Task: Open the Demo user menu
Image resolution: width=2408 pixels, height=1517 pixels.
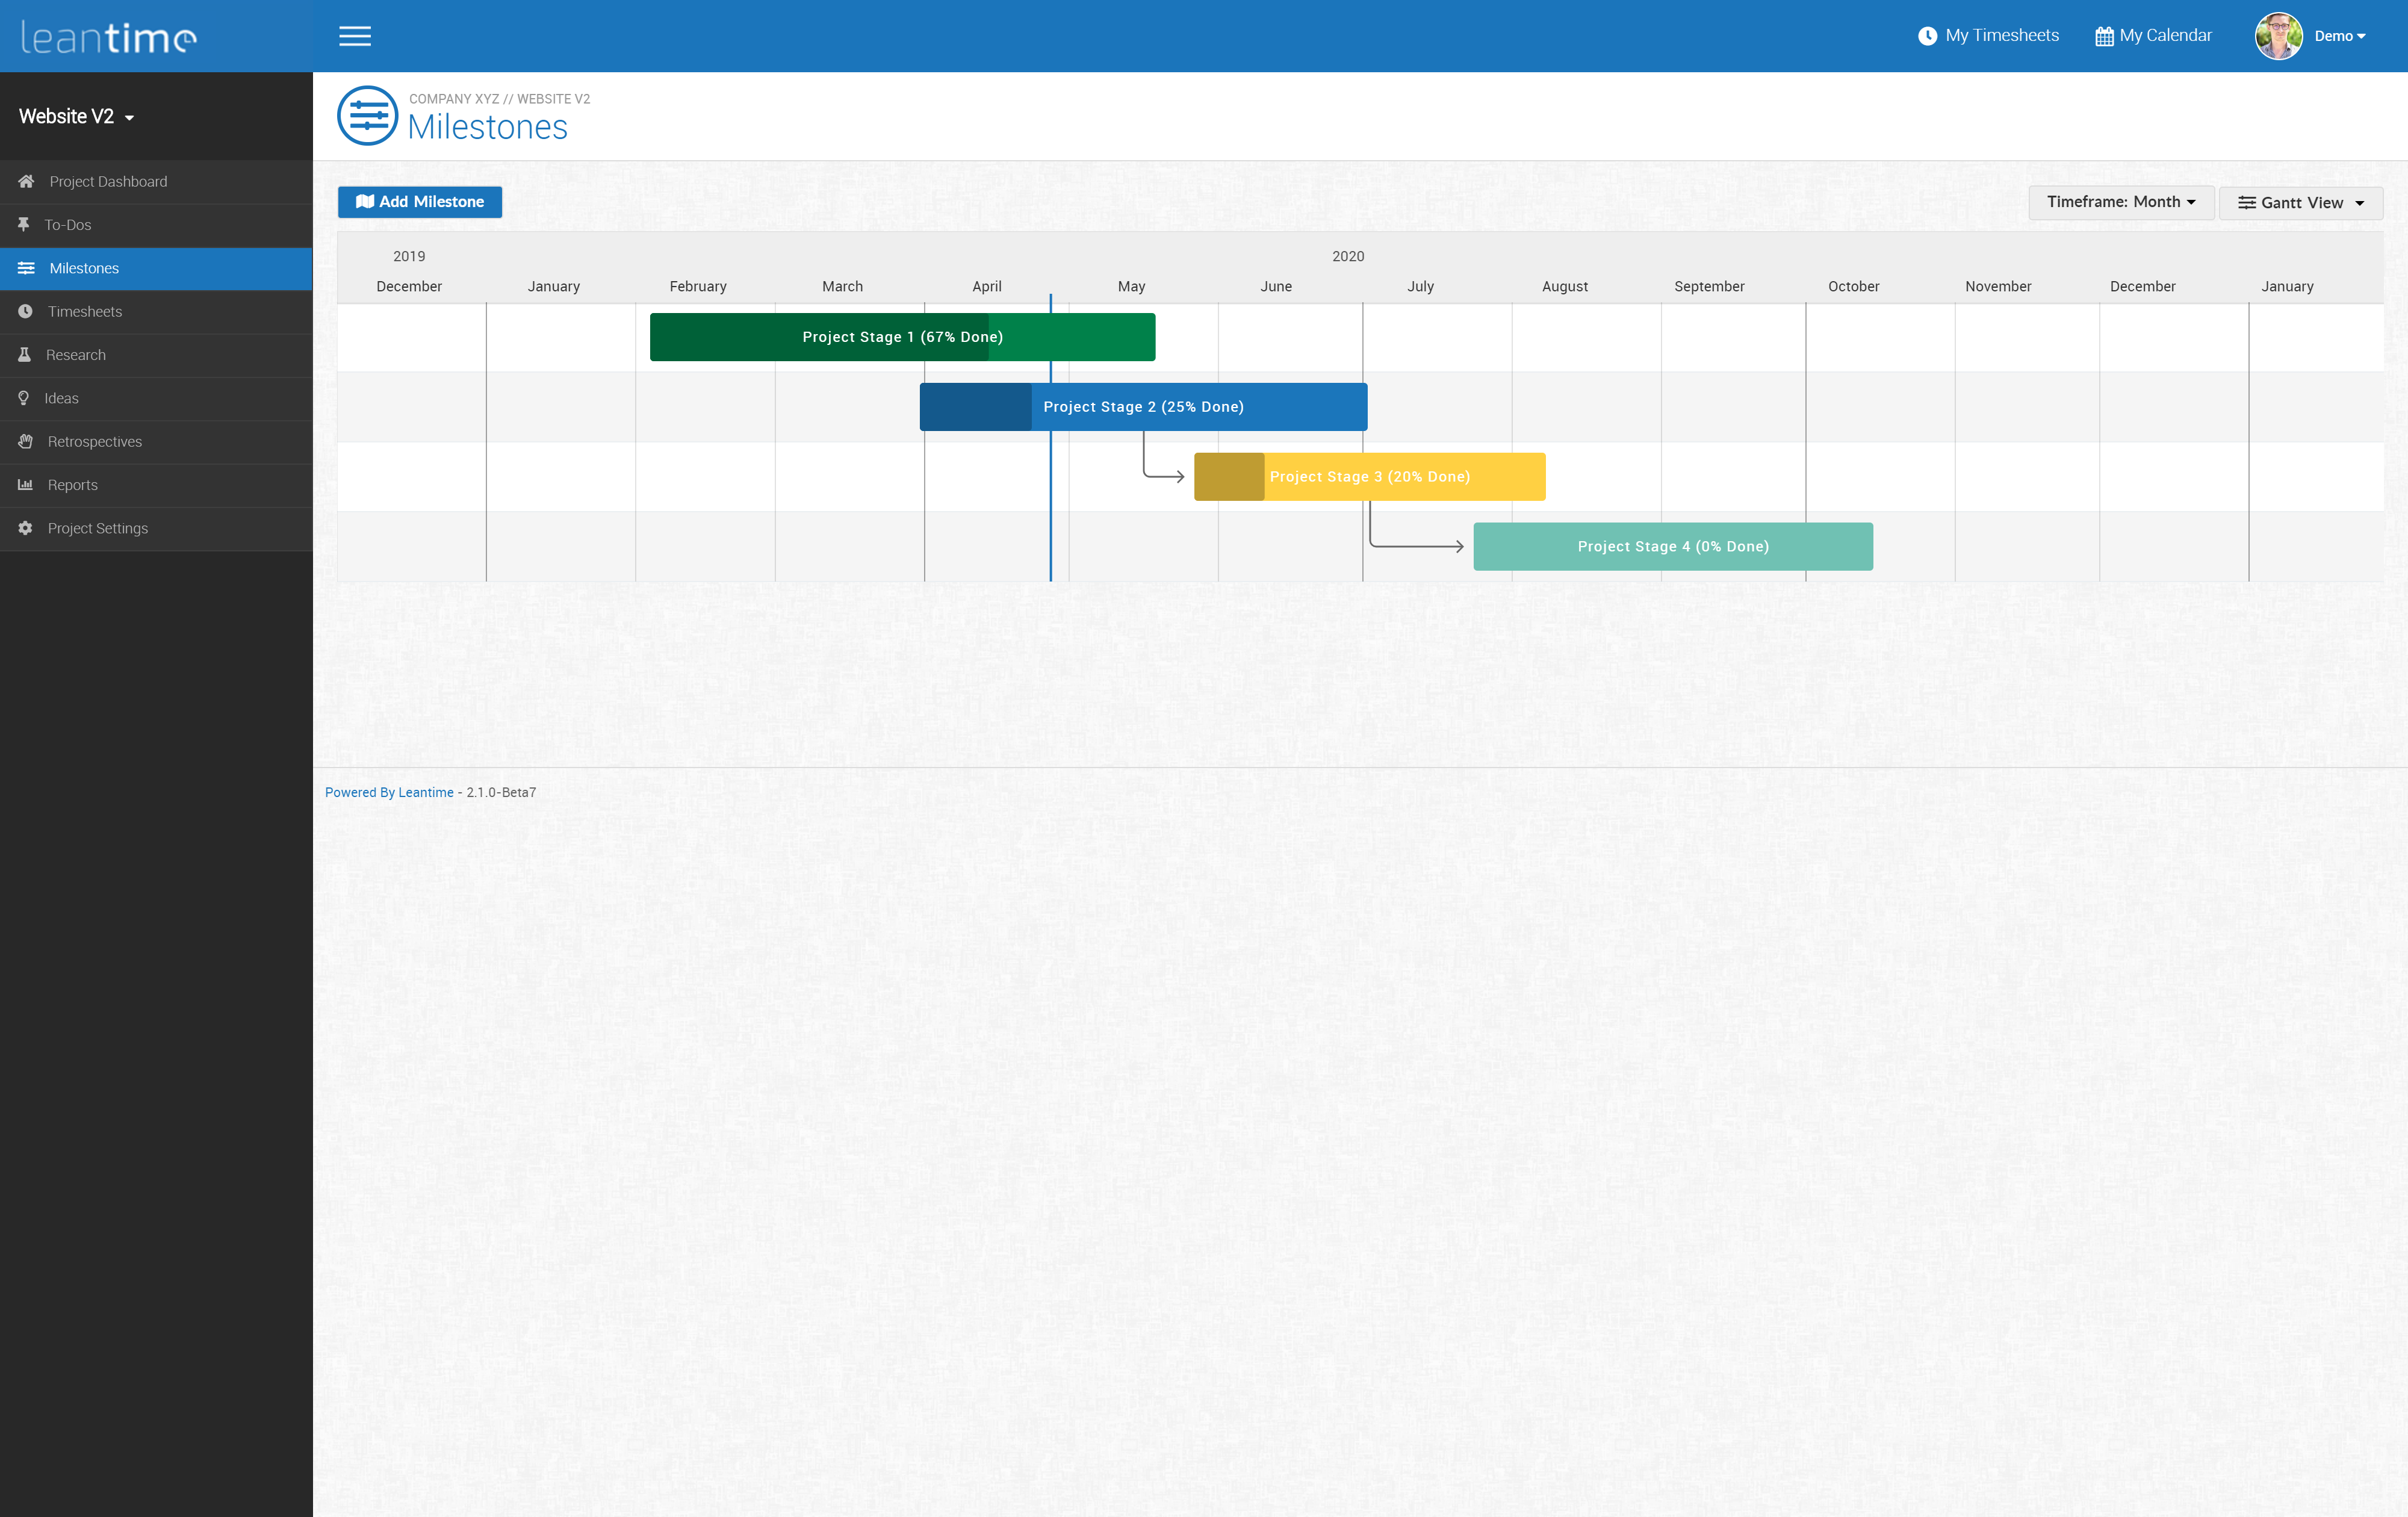Action: pos(2338,36)
